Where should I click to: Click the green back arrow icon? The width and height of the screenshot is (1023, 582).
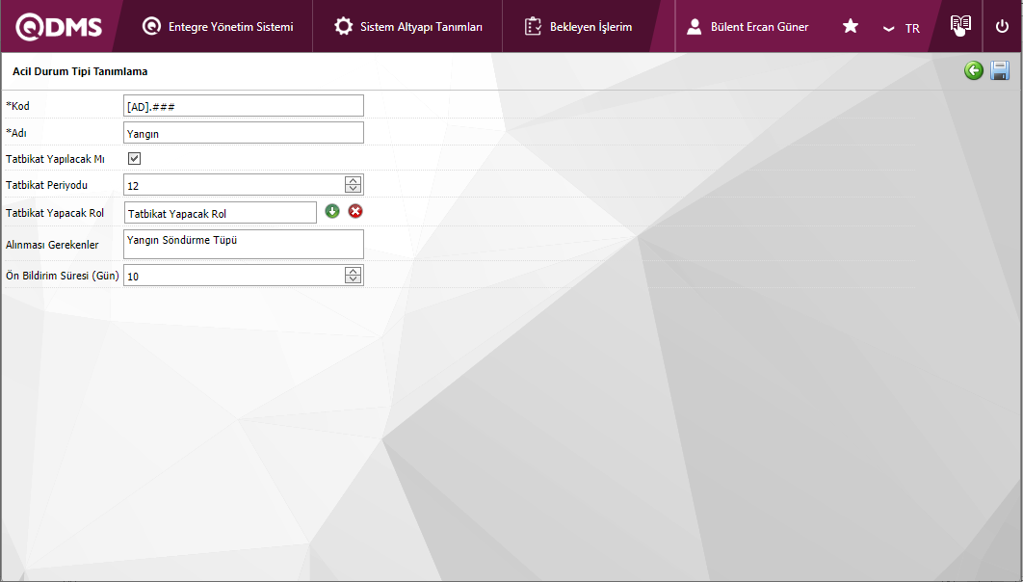pyautogui.click(x=974, y=70)
